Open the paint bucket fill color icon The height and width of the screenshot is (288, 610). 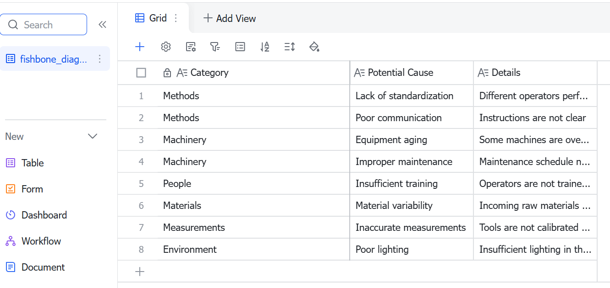pyautogui.click(x=314, y=47)
